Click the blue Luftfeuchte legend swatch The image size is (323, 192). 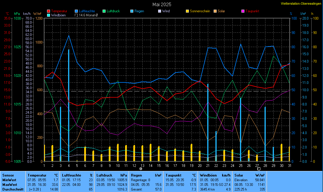coord(76,11)
